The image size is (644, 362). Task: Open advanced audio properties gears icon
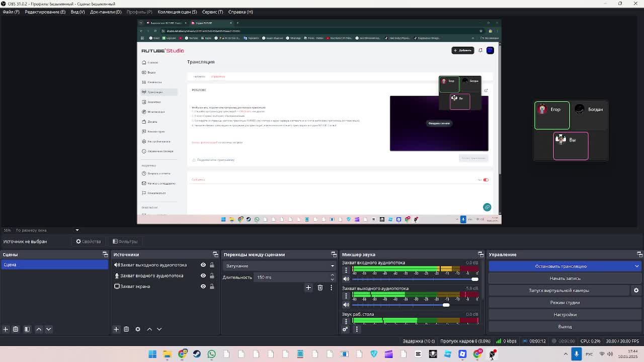tap(345, 329)
